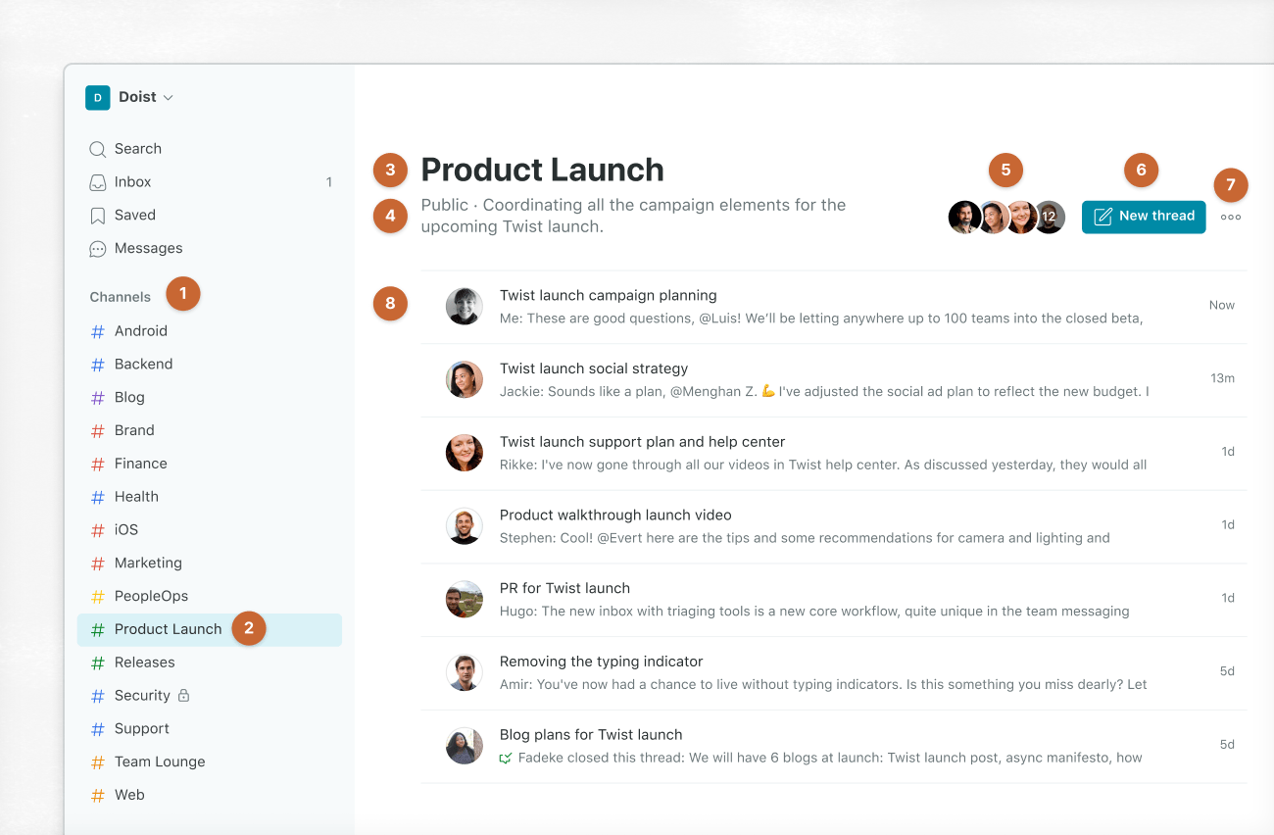Screen dimensions: 1274x835
Task: Open the Messages speech bubble icon
Action: [x=98, y=249]
